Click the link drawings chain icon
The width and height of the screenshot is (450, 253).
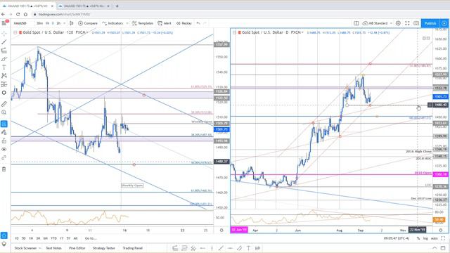[x=4, y=157]
